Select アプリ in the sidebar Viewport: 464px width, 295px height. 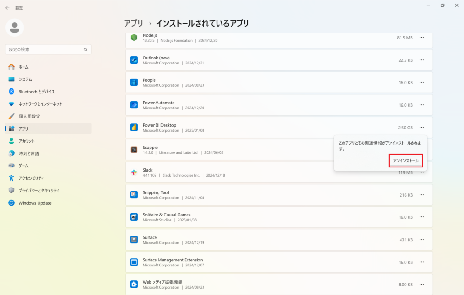(48, 129)
